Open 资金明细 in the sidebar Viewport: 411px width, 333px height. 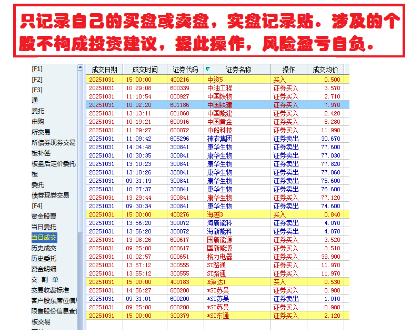point(44,269)
